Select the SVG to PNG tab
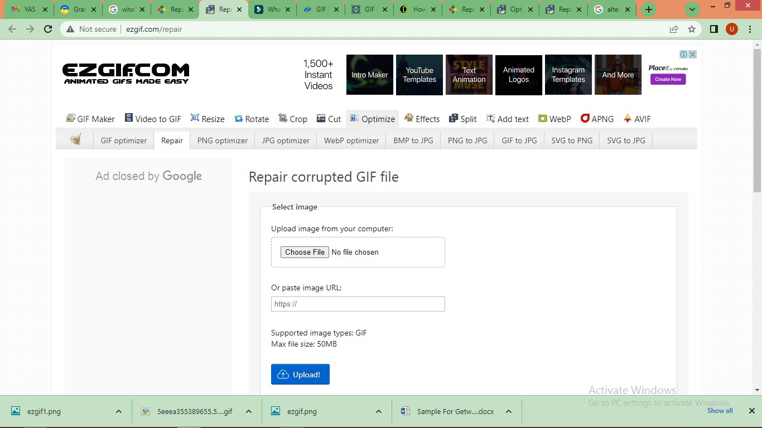This screenshot has height=428, width=762. pyautogui.click(x=572, y=140)
